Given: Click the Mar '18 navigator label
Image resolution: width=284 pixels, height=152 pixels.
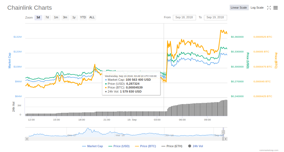Looking at the screenshot, I should pyautogui.click(x=120, y=135).
